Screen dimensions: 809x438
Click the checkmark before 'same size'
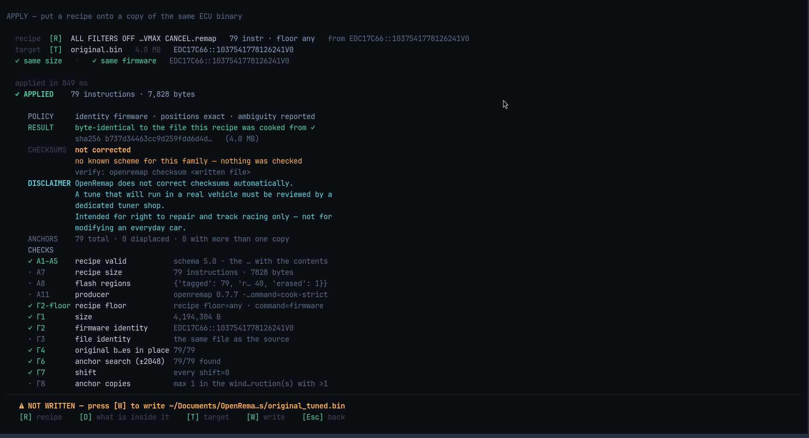[x=17, y=61]
